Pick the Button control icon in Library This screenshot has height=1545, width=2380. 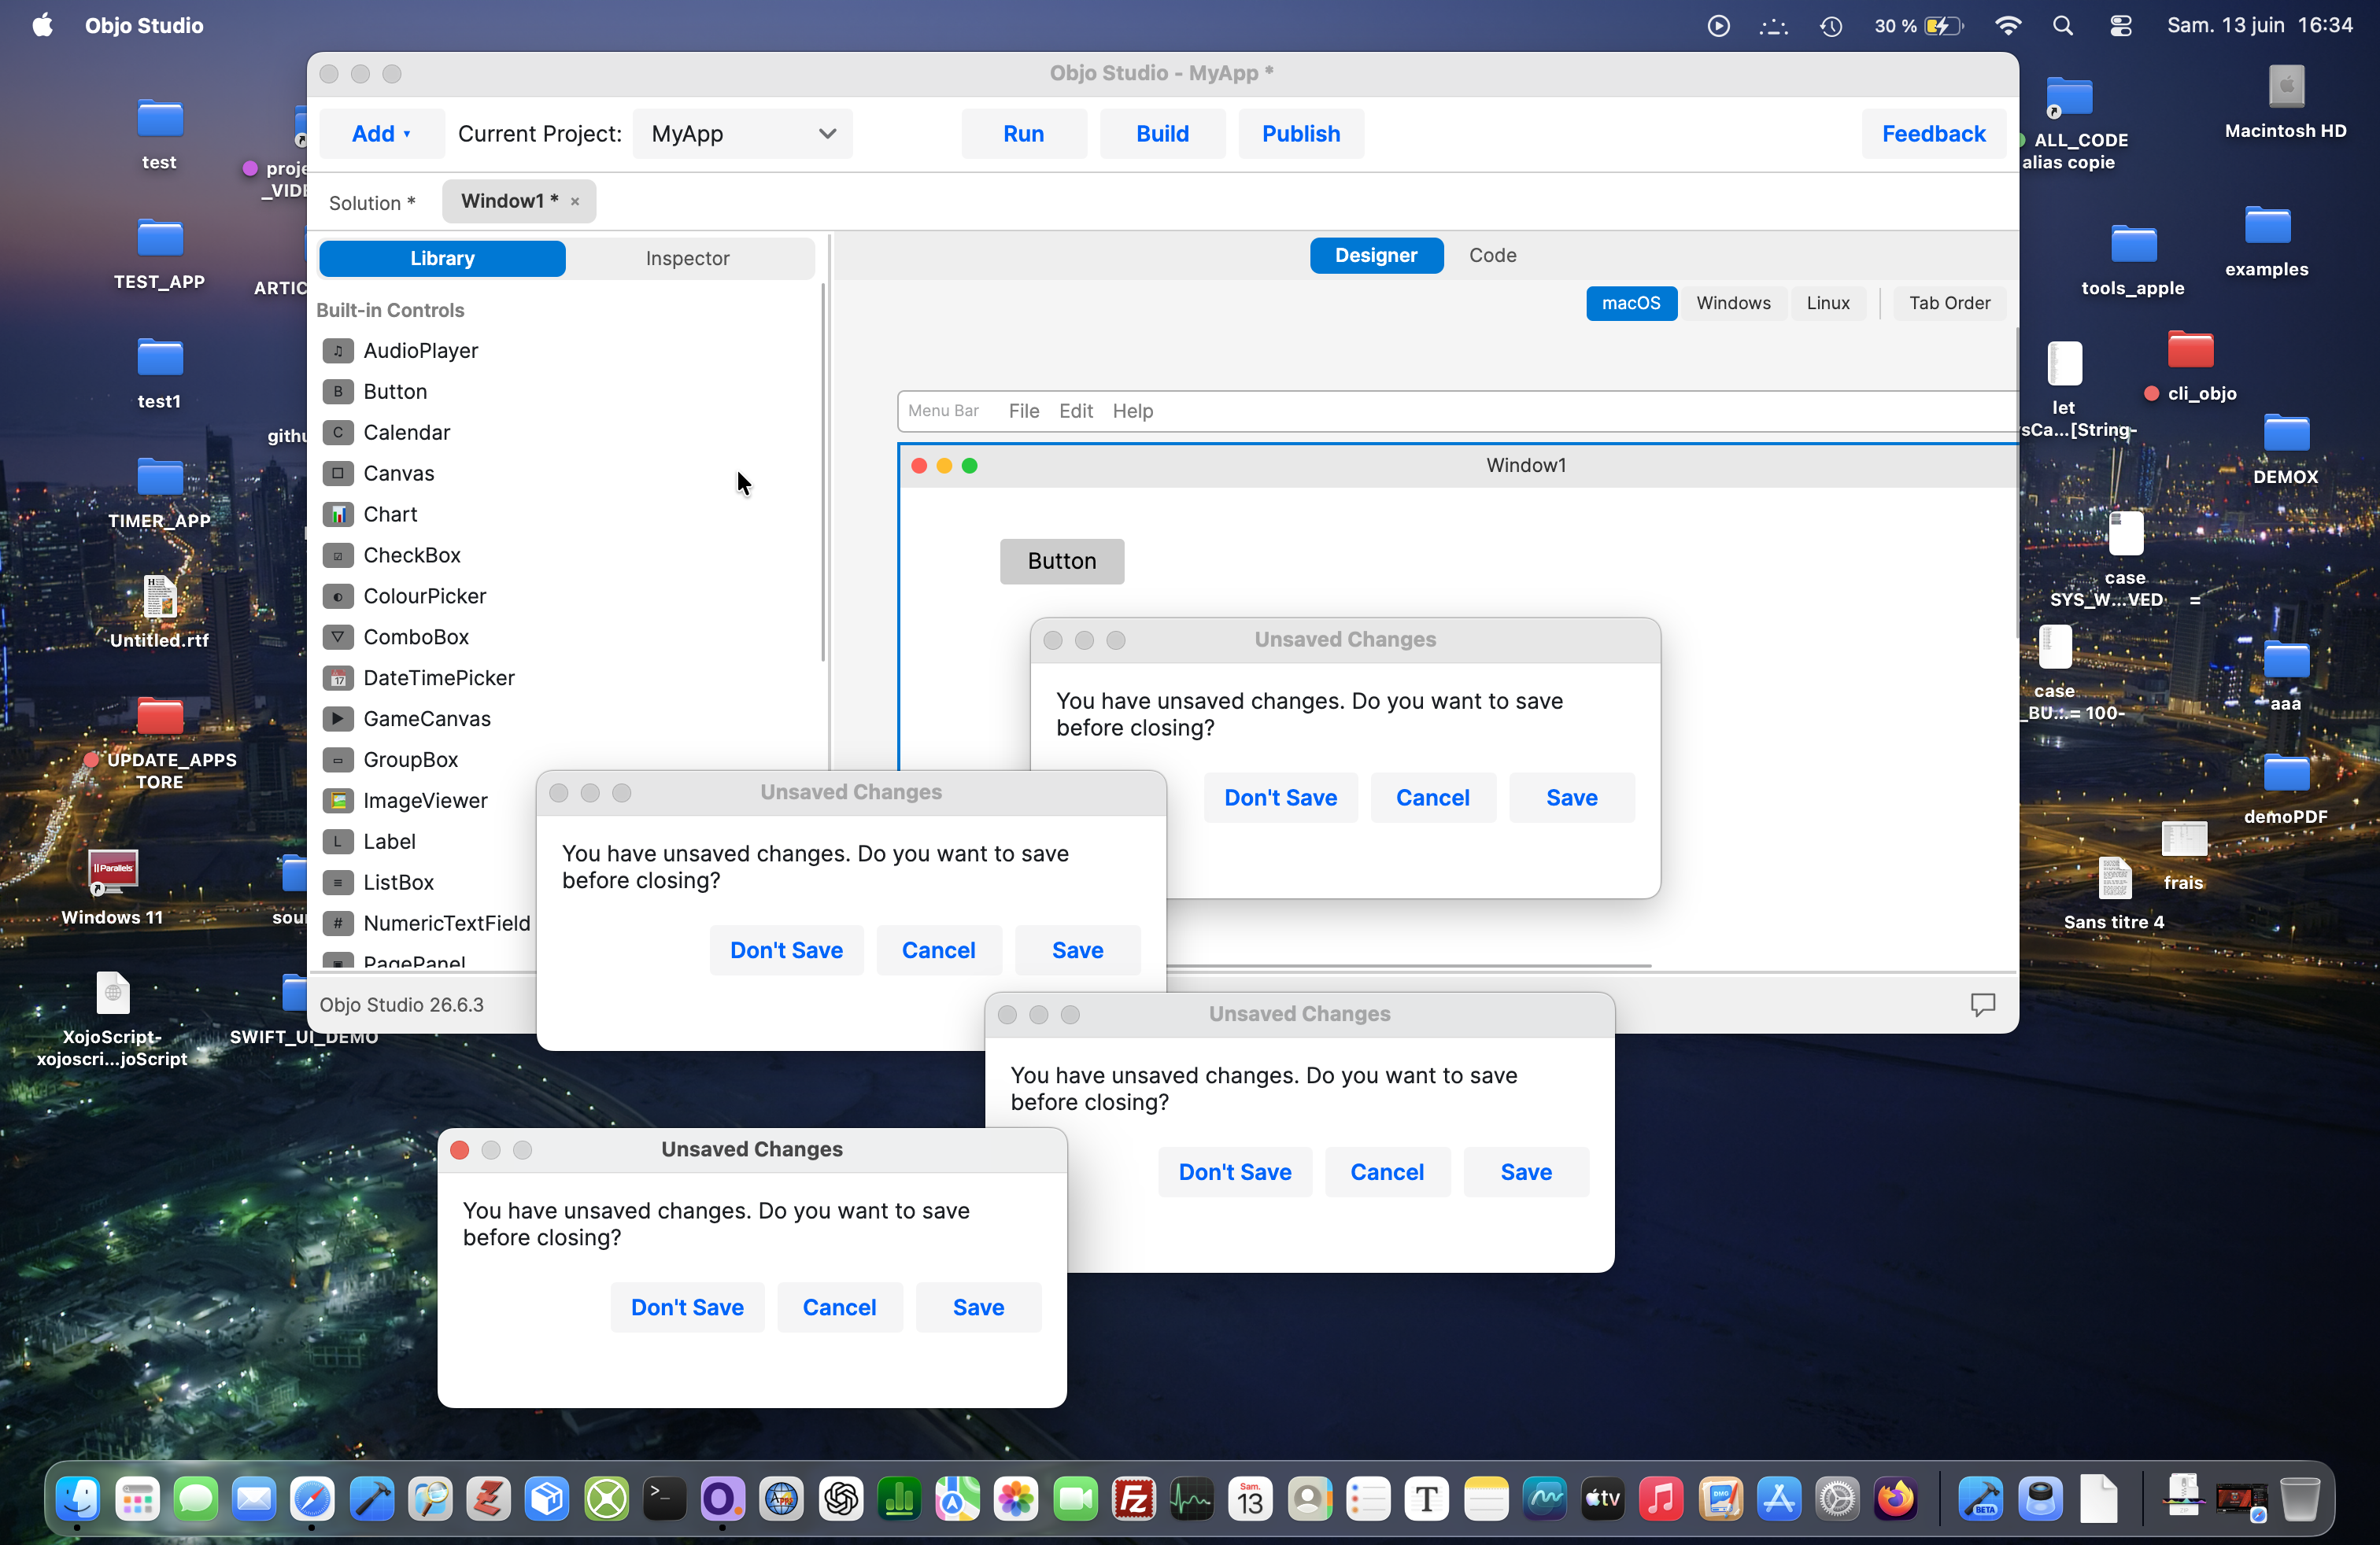point(338,392)
